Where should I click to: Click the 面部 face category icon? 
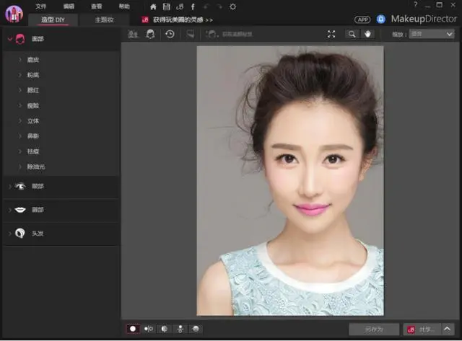coord(20,39)
